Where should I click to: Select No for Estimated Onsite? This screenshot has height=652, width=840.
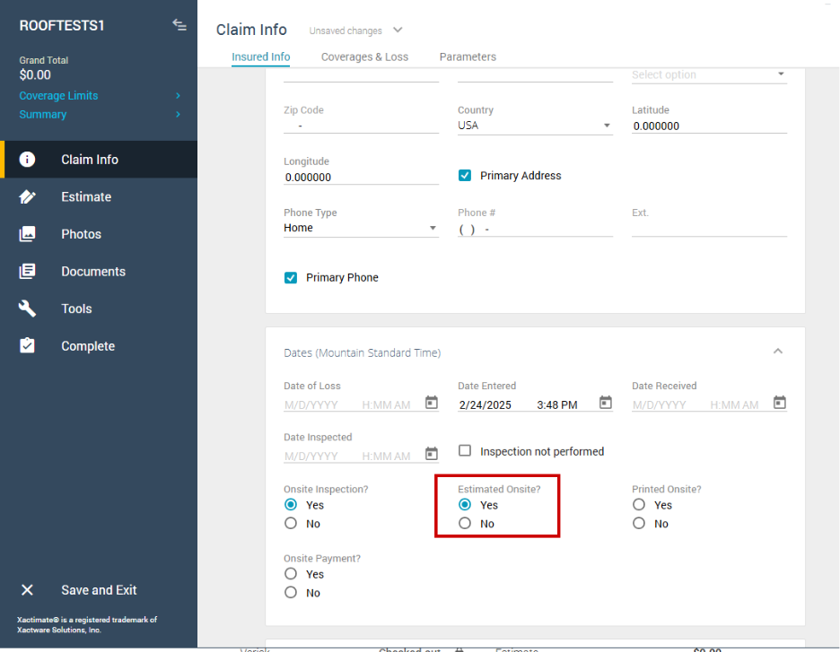(465, 524)
